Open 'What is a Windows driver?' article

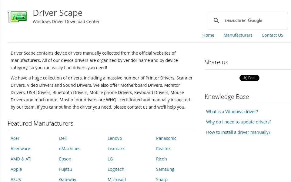pos(232,112)
